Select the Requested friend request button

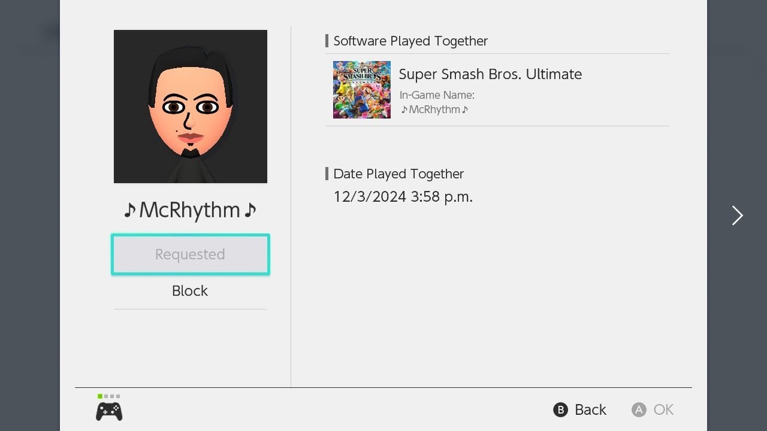(191, 254)
